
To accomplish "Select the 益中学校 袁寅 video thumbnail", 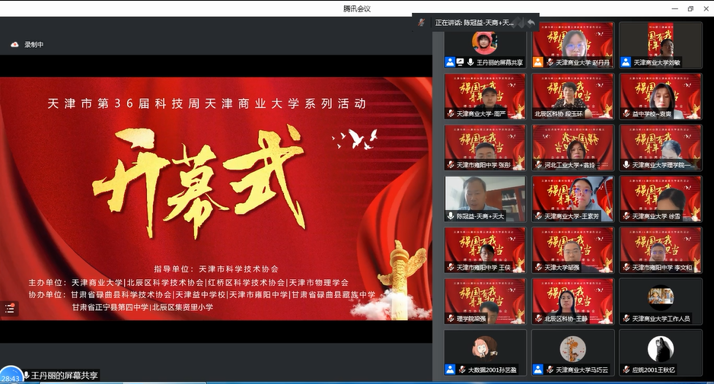I will pos(660,96).
